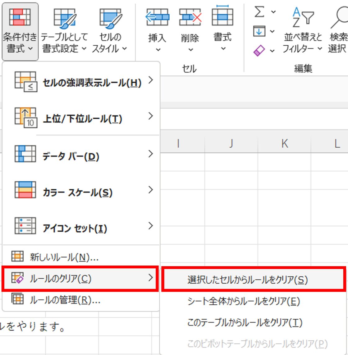Expand the Fill dropdown arrow
Image resolution: width=348 pixels, height=355 pixels.
tap(272, 31)
